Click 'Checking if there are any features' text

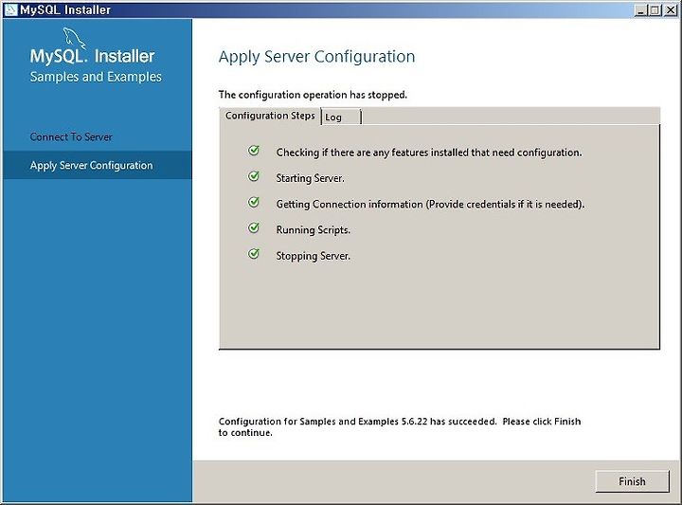point(429,153)
